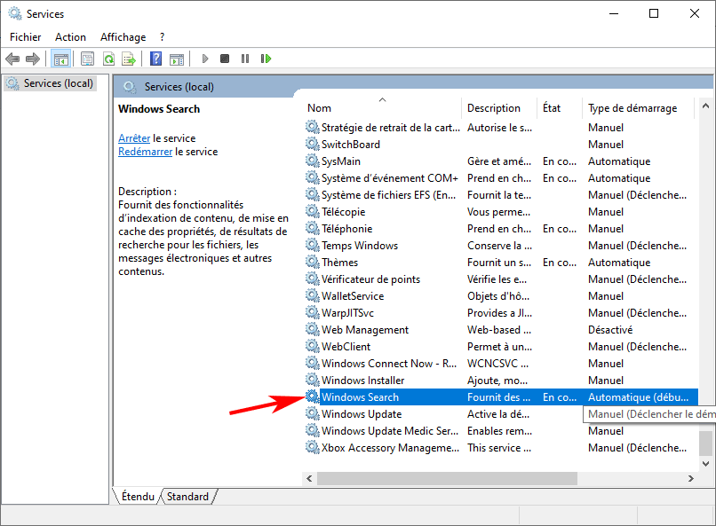Click the Services title bar gear icon
This screenshot has width=716, height=526.
[15, 13]
